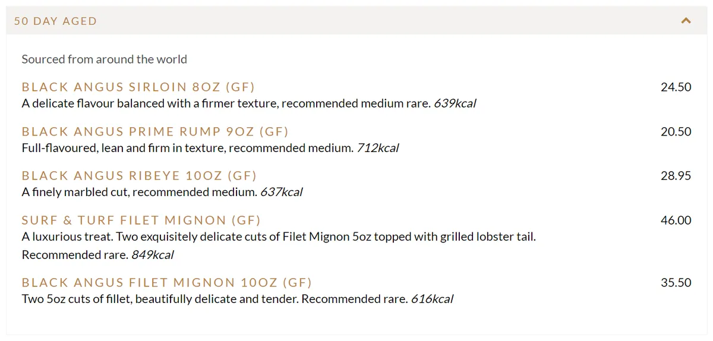Click the 24.50 price for the sirloin
This screenshot has height=341, width=713.
[676, 87]
